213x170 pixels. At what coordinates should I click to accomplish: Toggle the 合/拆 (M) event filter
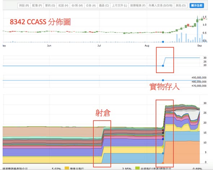tap(77, 5)
